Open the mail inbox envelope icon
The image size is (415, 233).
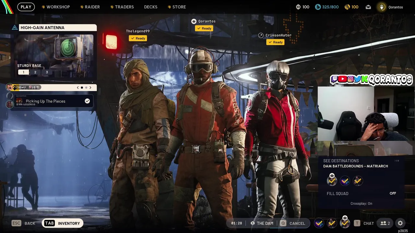click(368, 7)
